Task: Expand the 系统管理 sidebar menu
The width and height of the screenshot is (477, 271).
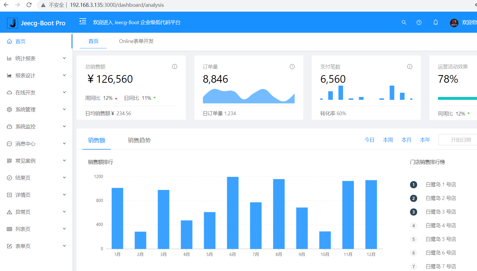Action: click(x=36, y=109)
